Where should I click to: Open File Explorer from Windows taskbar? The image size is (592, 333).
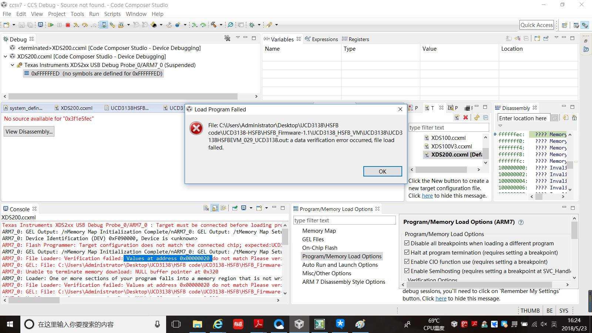pos(197,324)
